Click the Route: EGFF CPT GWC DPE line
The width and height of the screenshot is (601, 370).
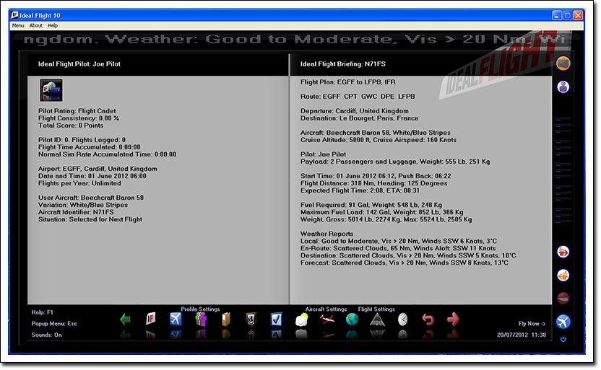coord(358,97)
